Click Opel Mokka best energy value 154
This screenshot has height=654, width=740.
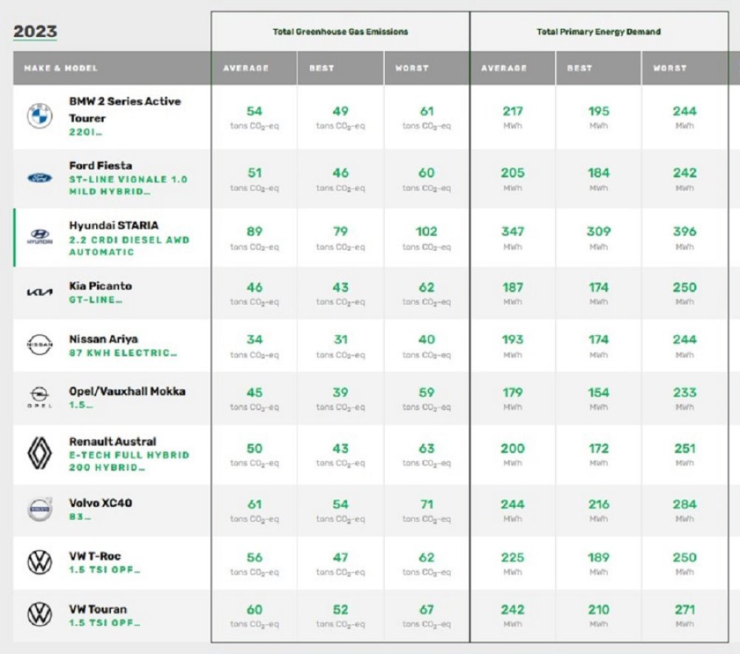(599, 392)
